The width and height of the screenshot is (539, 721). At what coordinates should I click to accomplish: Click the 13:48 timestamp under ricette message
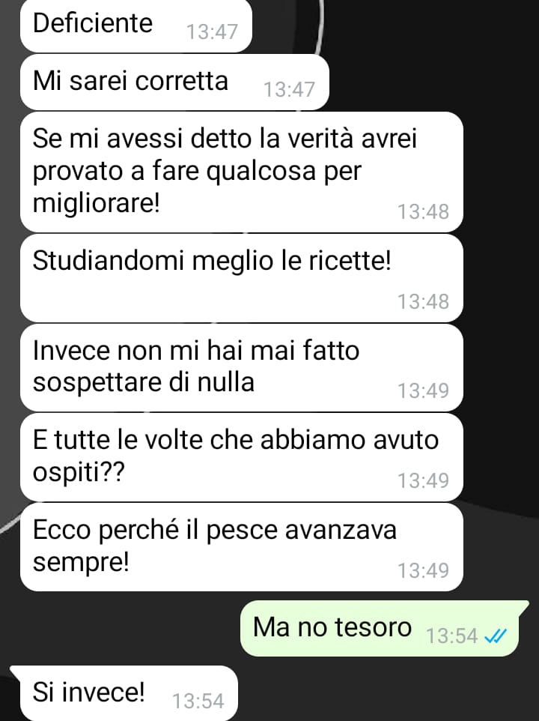pos(423,301)
